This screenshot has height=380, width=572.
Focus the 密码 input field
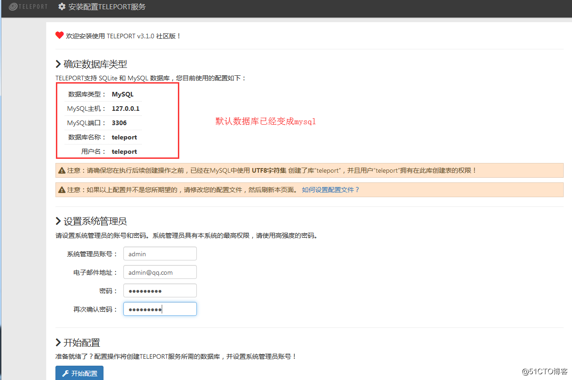point(160,291)
